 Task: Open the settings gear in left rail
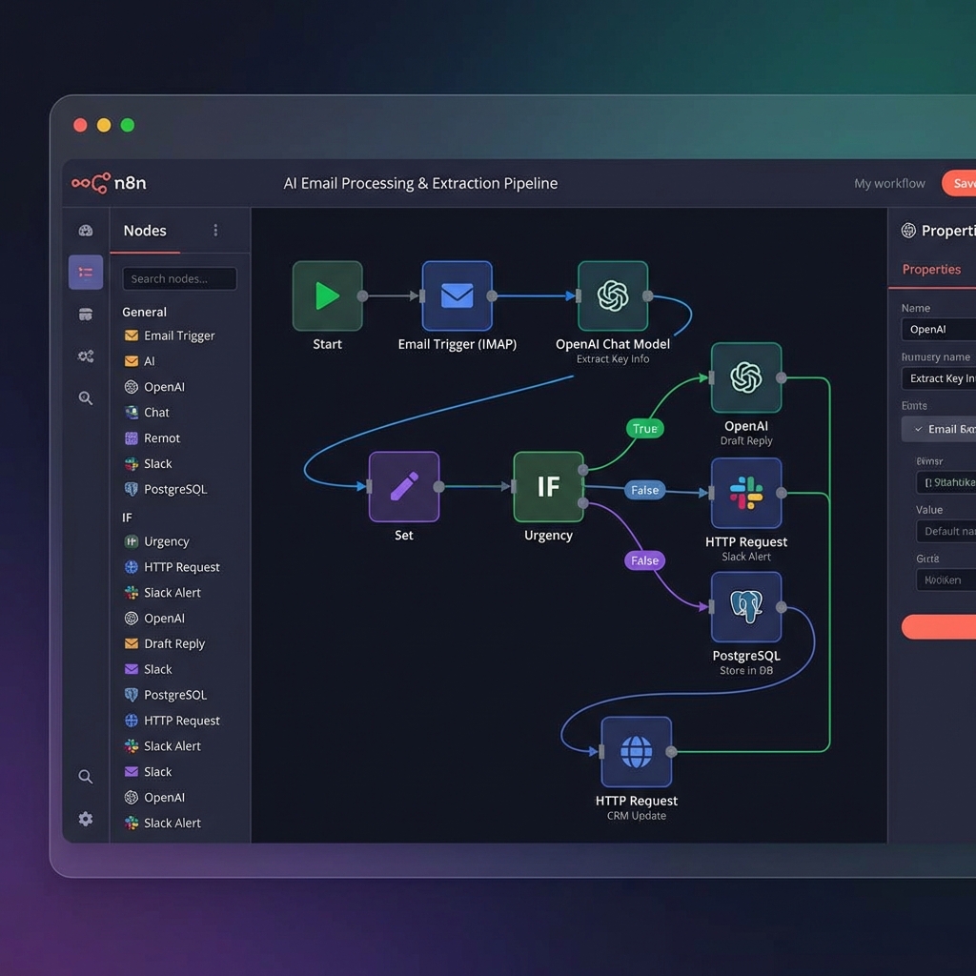(85, 819)
